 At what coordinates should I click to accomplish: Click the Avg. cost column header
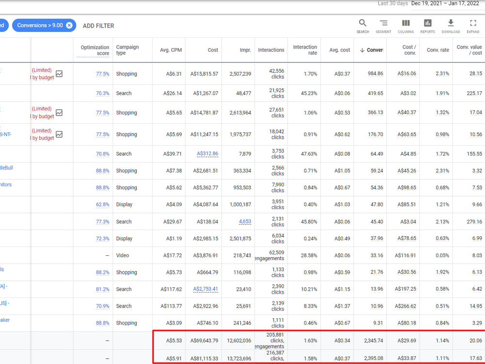339,50
